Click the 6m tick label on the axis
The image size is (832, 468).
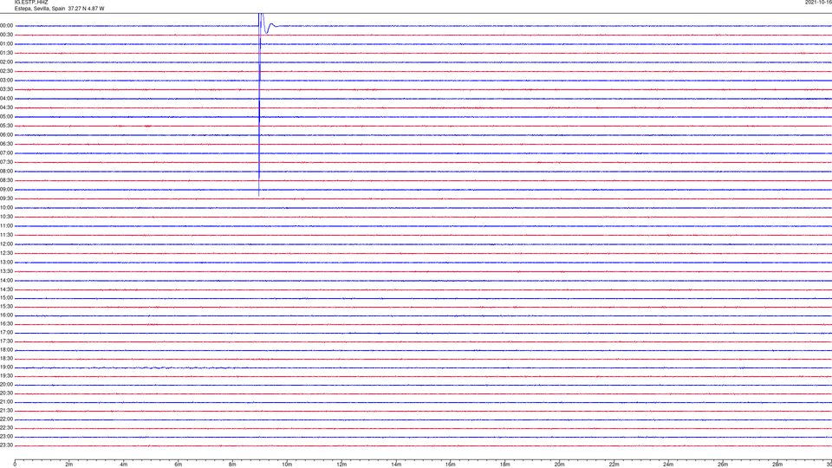tap(179, 465)
